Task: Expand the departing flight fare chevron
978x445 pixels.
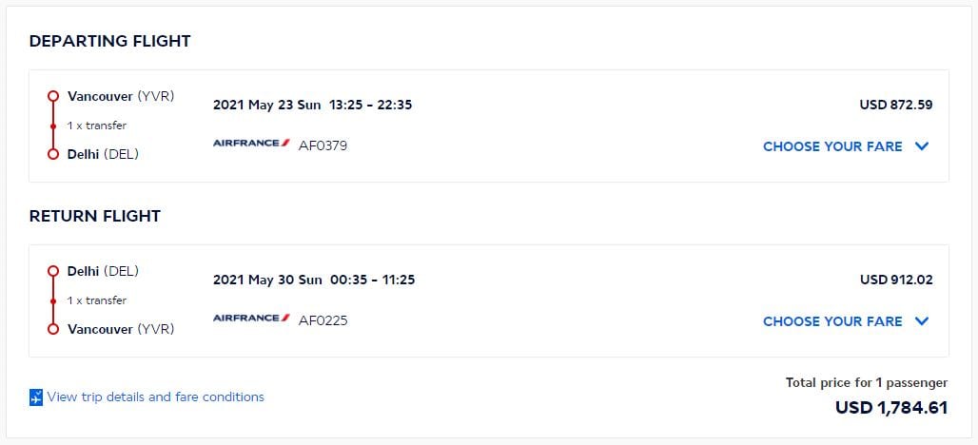Action: (922, 146)
